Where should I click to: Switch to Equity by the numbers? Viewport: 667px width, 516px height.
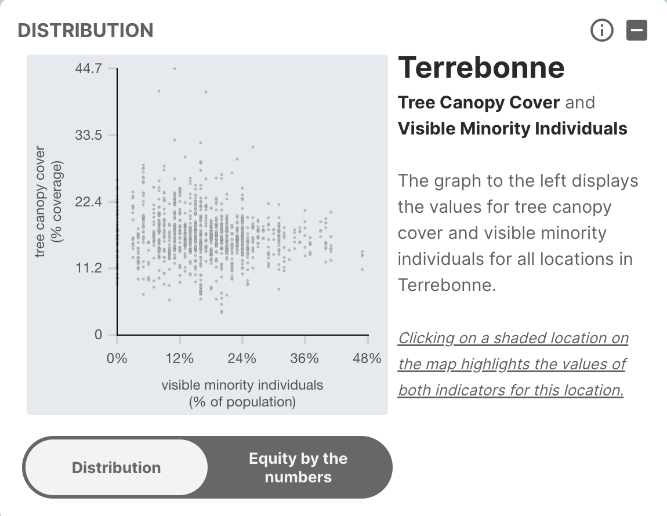pos(298,467)
